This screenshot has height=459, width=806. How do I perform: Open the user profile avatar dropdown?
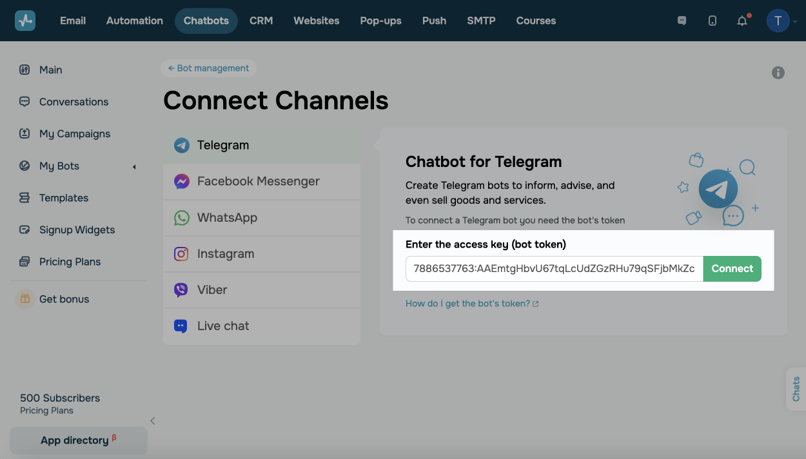pos(778,21)
